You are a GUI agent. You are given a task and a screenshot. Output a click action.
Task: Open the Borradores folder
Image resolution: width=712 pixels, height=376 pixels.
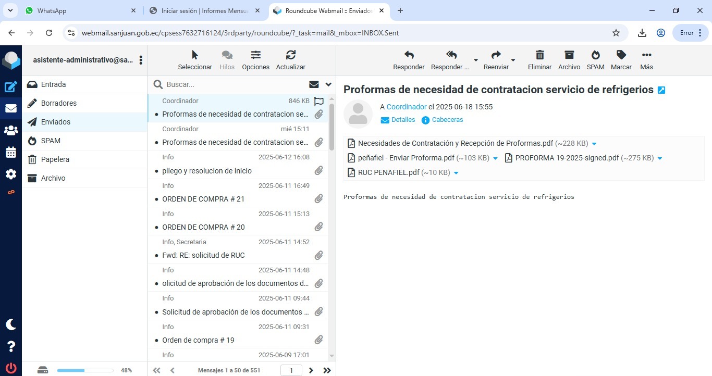click(59, 103)
